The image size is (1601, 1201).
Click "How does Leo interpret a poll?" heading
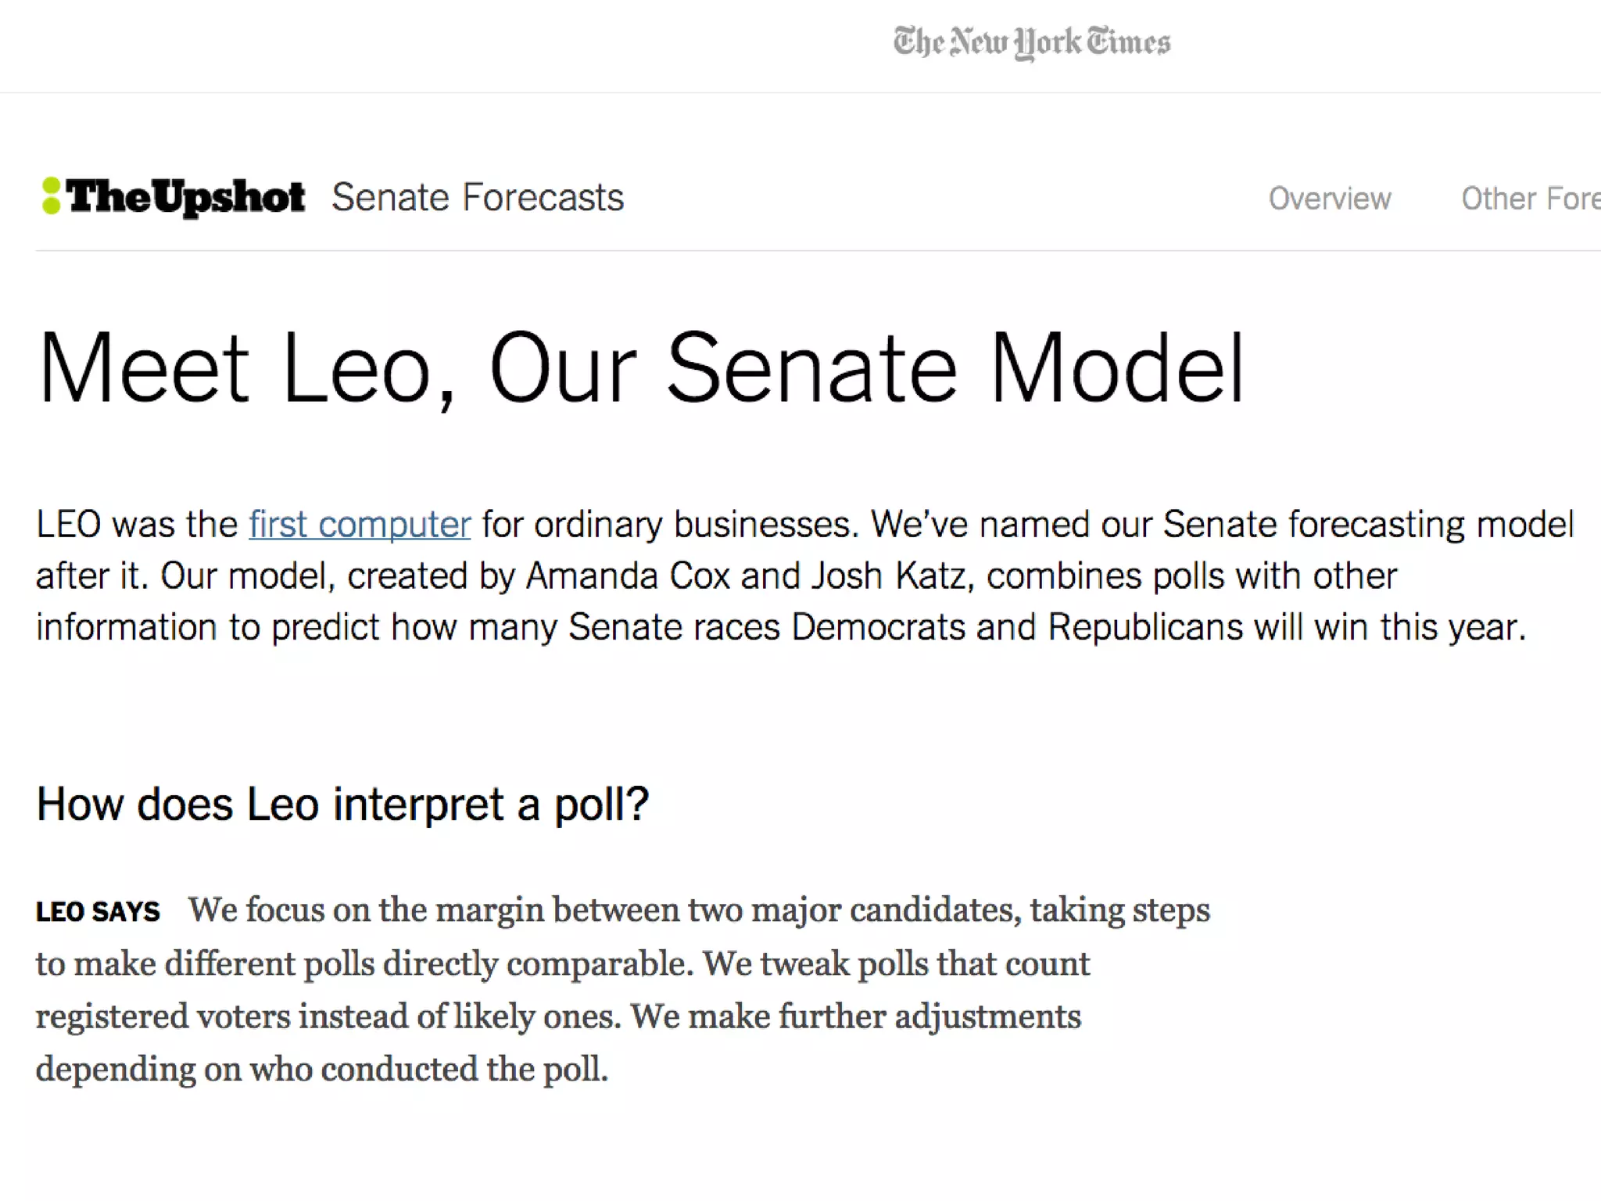point(342,804)
